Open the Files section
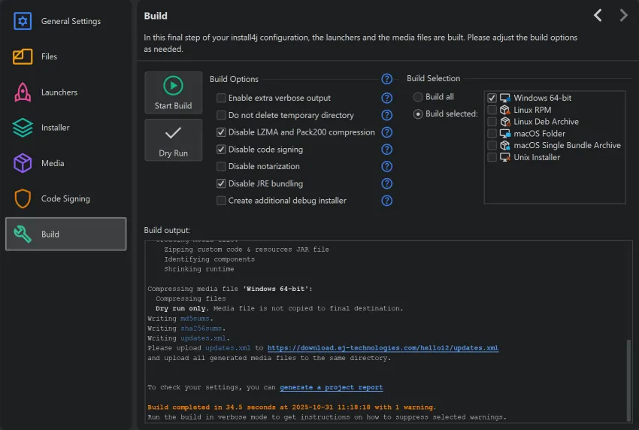This screenshot has width=639, height=430. [65, 56]
